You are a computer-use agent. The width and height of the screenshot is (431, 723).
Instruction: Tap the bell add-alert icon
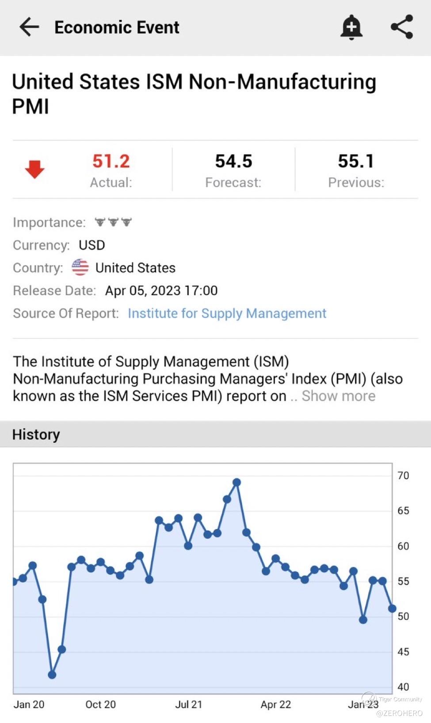351,27
